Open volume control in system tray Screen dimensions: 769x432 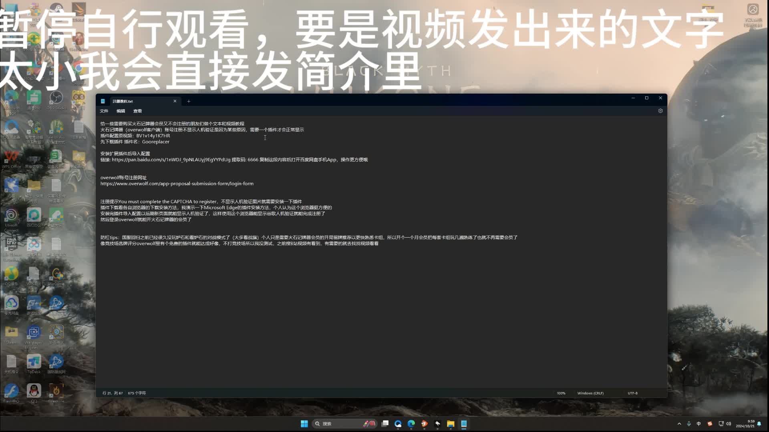tap(729, 424)
